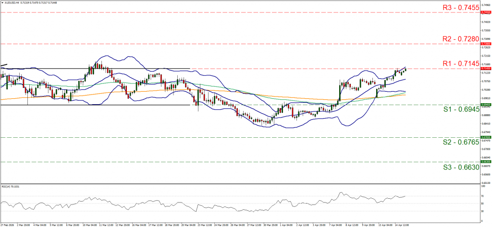This screenshot has height=228, width=492.
Task: Click the RSI 30 level scale value
Action: pyautogui.click(x=483, y=211)
